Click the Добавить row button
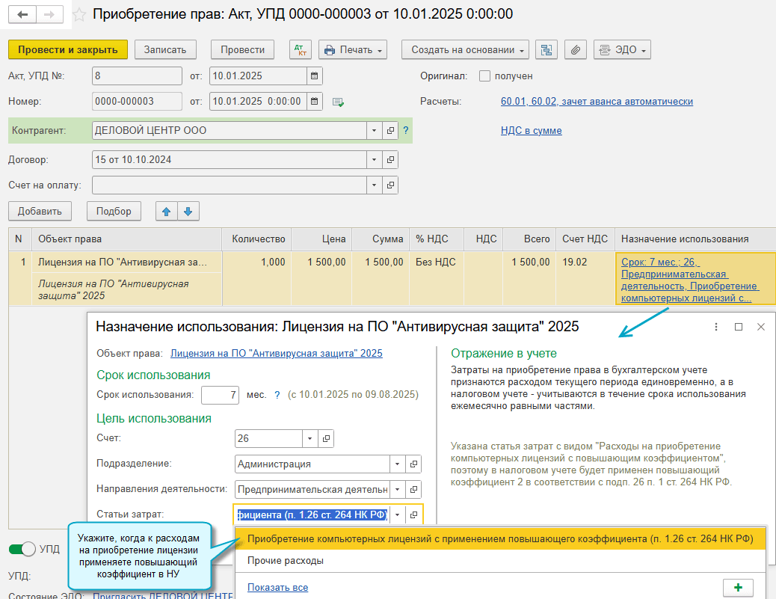 click(x=40, y=212)
